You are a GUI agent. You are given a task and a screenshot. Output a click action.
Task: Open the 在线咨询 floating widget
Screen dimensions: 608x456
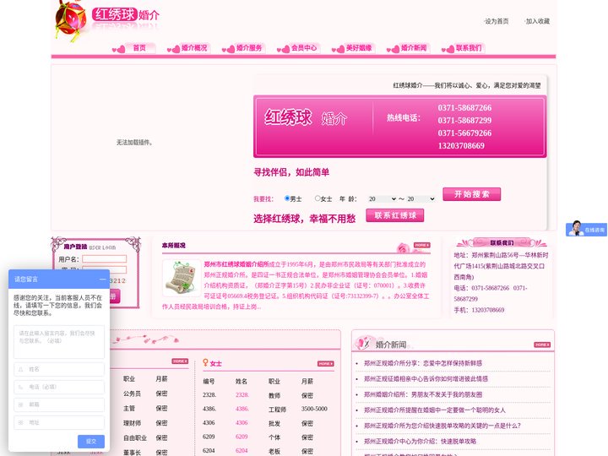click(586, 229)
